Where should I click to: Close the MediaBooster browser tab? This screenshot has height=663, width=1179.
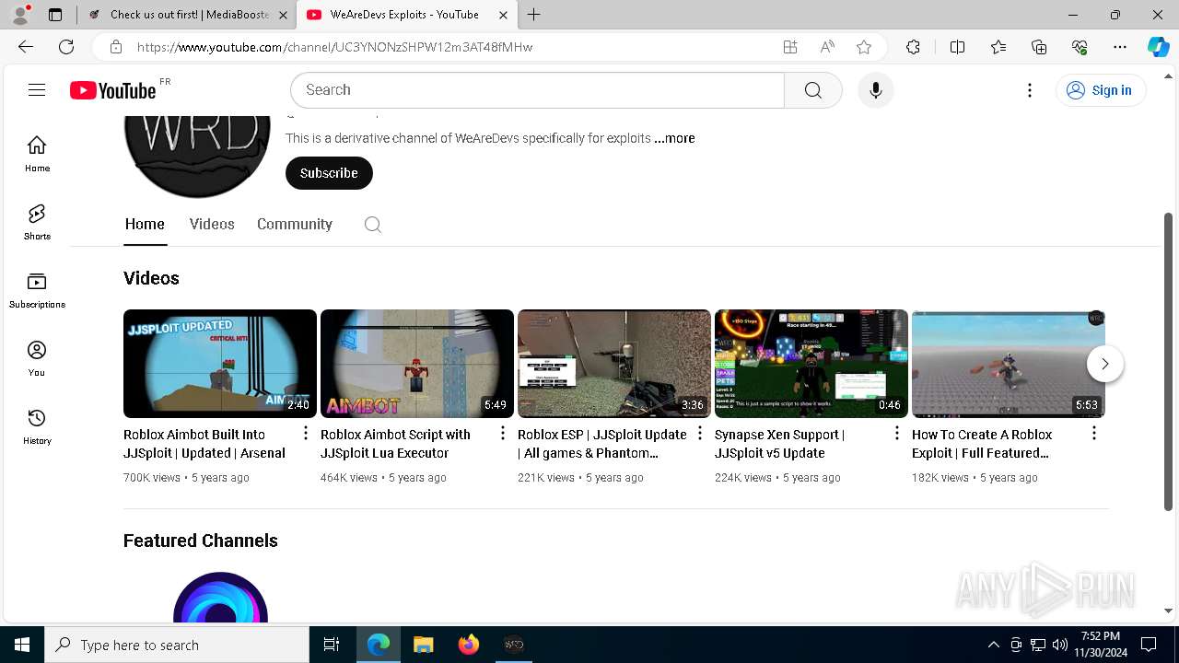[284, 15]
